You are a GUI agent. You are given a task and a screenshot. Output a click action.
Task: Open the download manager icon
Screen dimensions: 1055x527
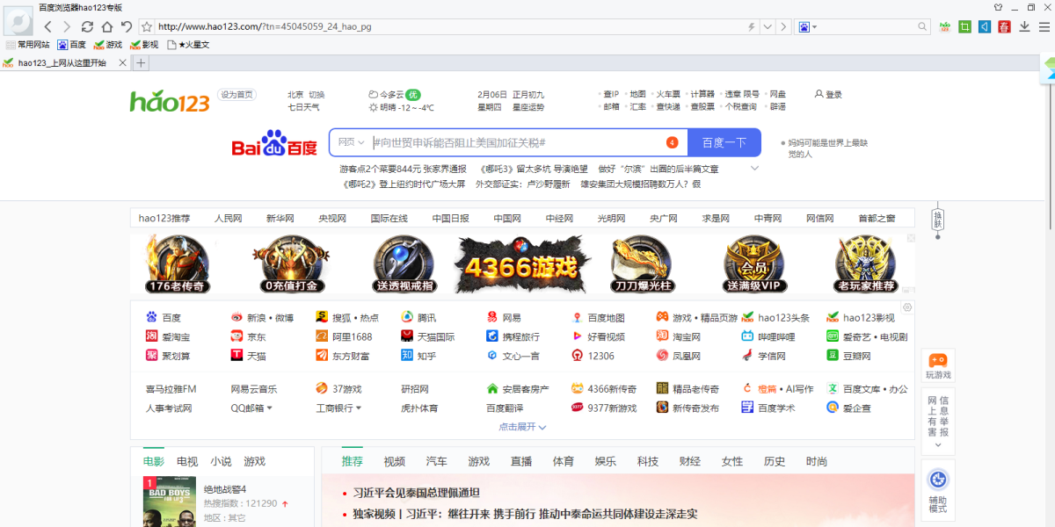point(1024,26)
